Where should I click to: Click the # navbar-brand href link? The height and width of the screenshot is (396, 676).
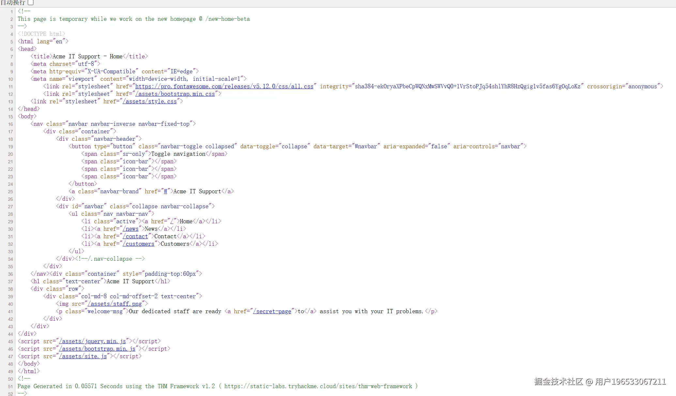[165, 191]
